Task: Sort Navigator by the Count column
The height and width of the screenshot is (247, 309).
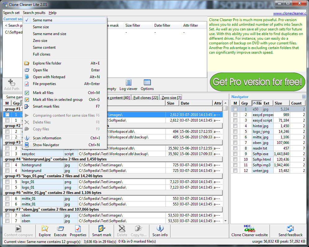Action: coord(298,103)
